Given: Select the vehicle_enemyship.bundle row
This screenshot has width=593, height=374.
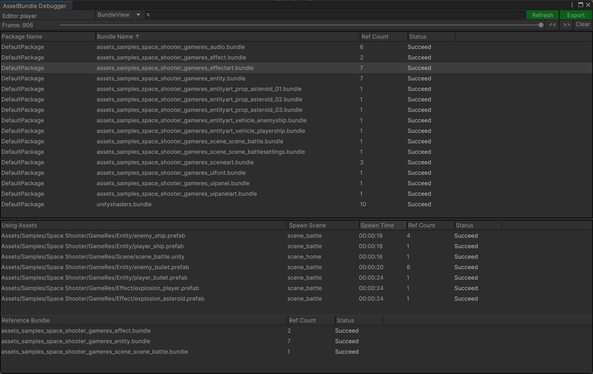Looking at the screenshot, I should tap(296, 120).
